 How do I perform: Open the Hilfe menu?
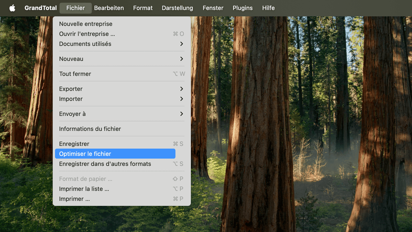pos(268,8)
